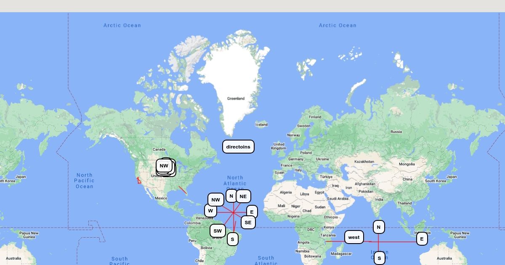
Task: Click the E marker in the Atlantic compass
Action: pos(252,212)
